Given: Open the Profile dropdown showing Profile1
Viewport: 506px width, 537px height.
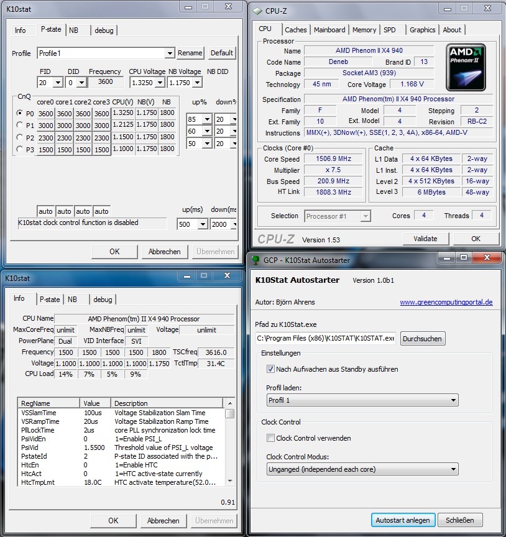Looking at the screenshot, I should (170, 53).
